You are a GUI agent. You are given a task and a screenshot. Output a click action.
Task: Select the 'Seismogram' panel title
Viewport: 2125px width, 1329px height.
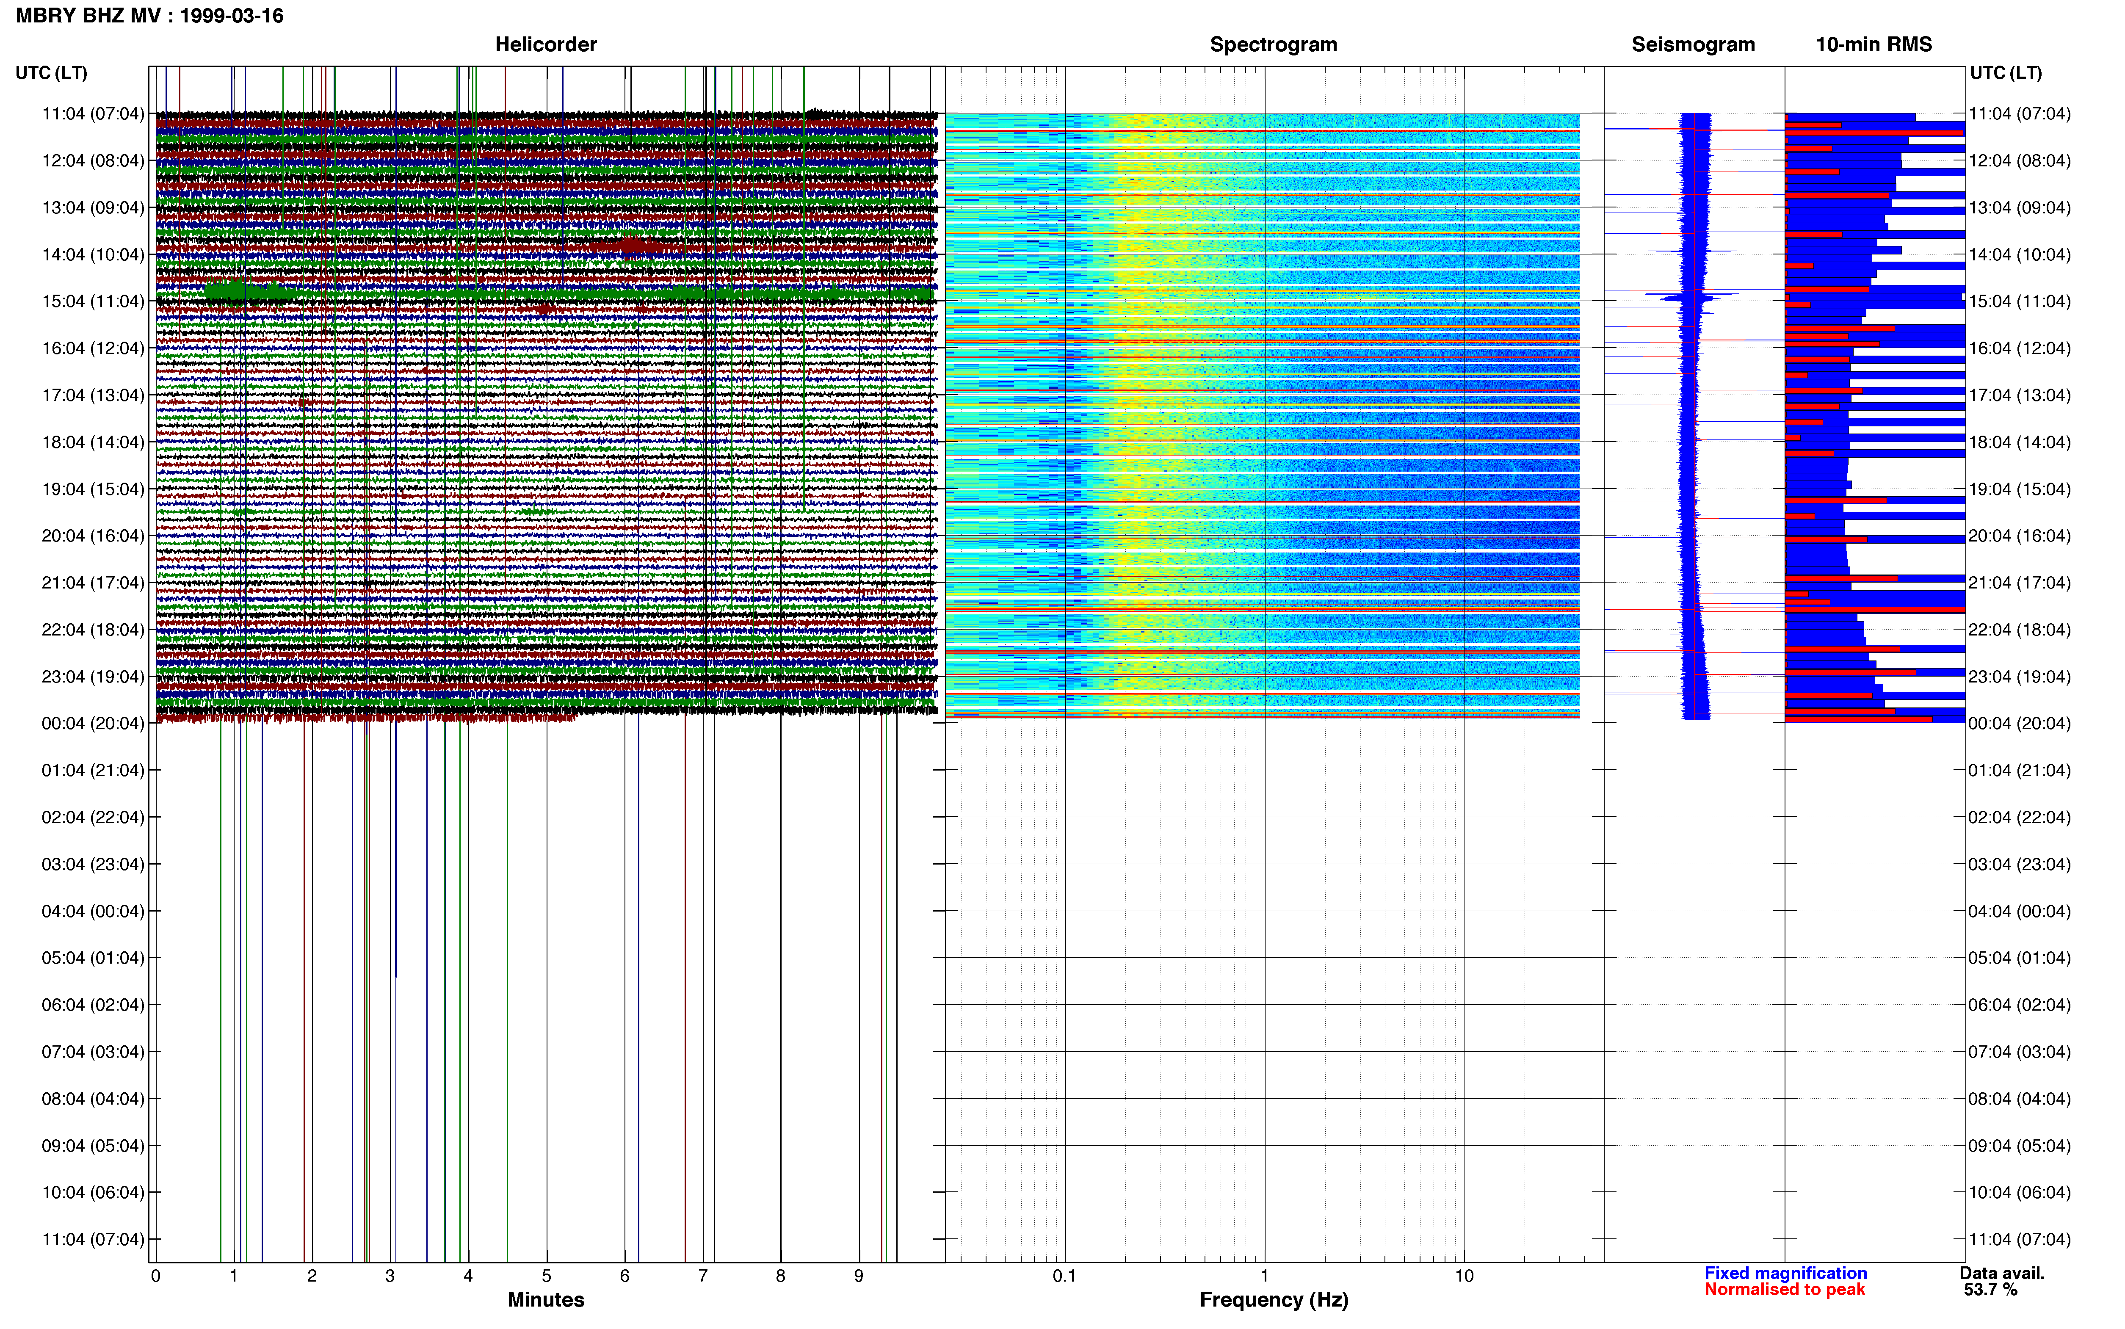pos(1693,44)
